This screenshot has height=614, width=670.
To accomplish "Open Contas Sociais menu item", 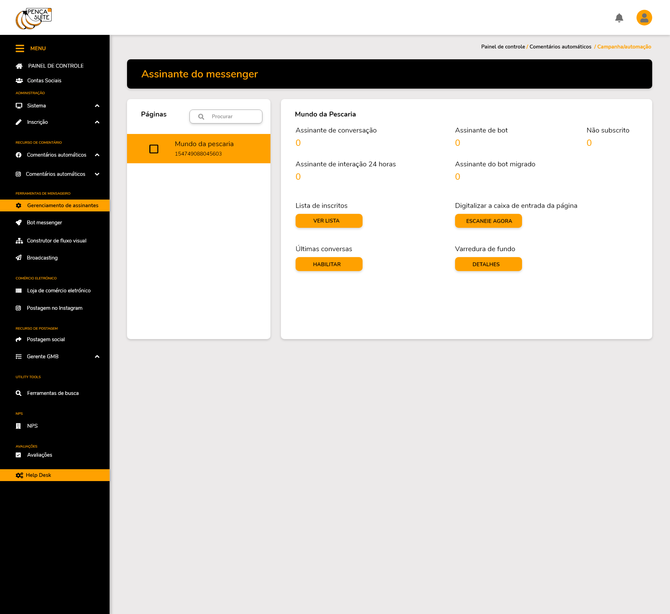I will (44, 81).
